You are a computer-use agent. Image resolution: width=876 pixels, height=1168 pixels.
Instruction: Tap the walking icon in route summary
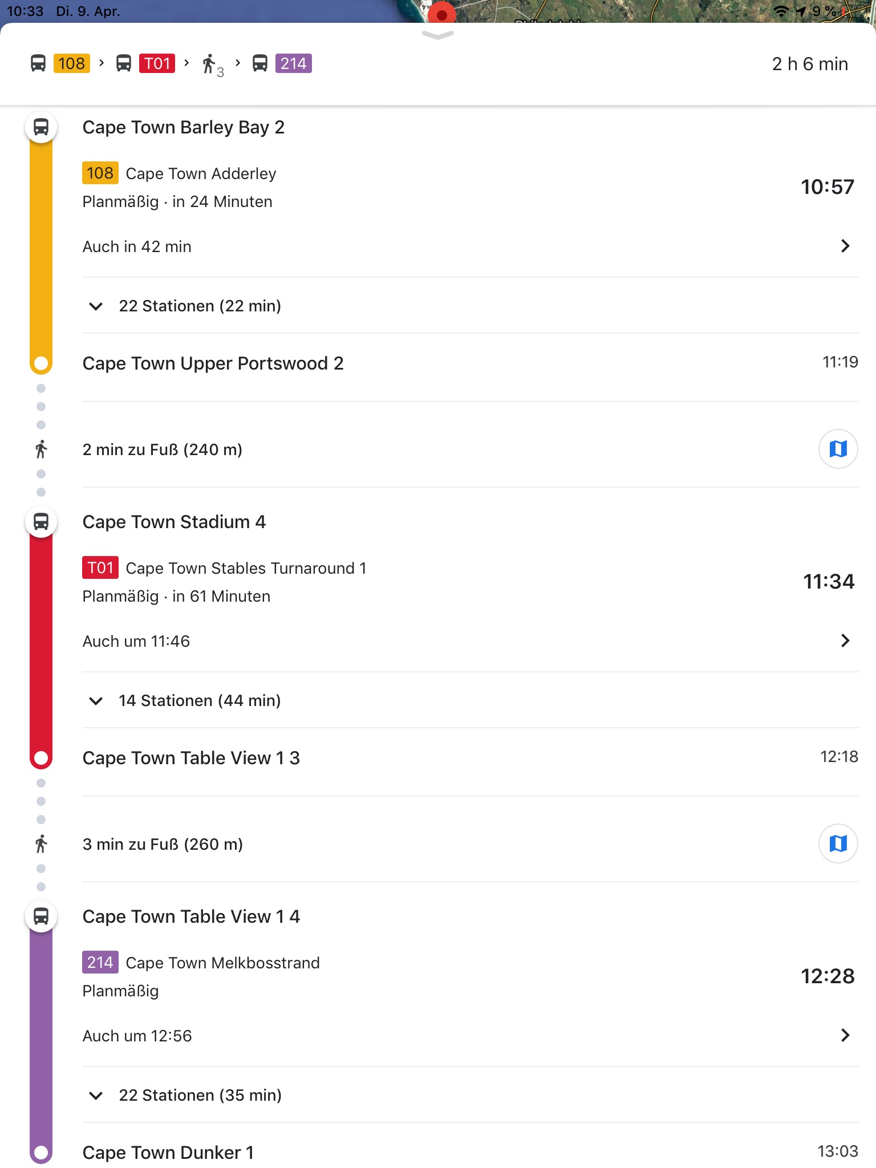coord(210,64)
